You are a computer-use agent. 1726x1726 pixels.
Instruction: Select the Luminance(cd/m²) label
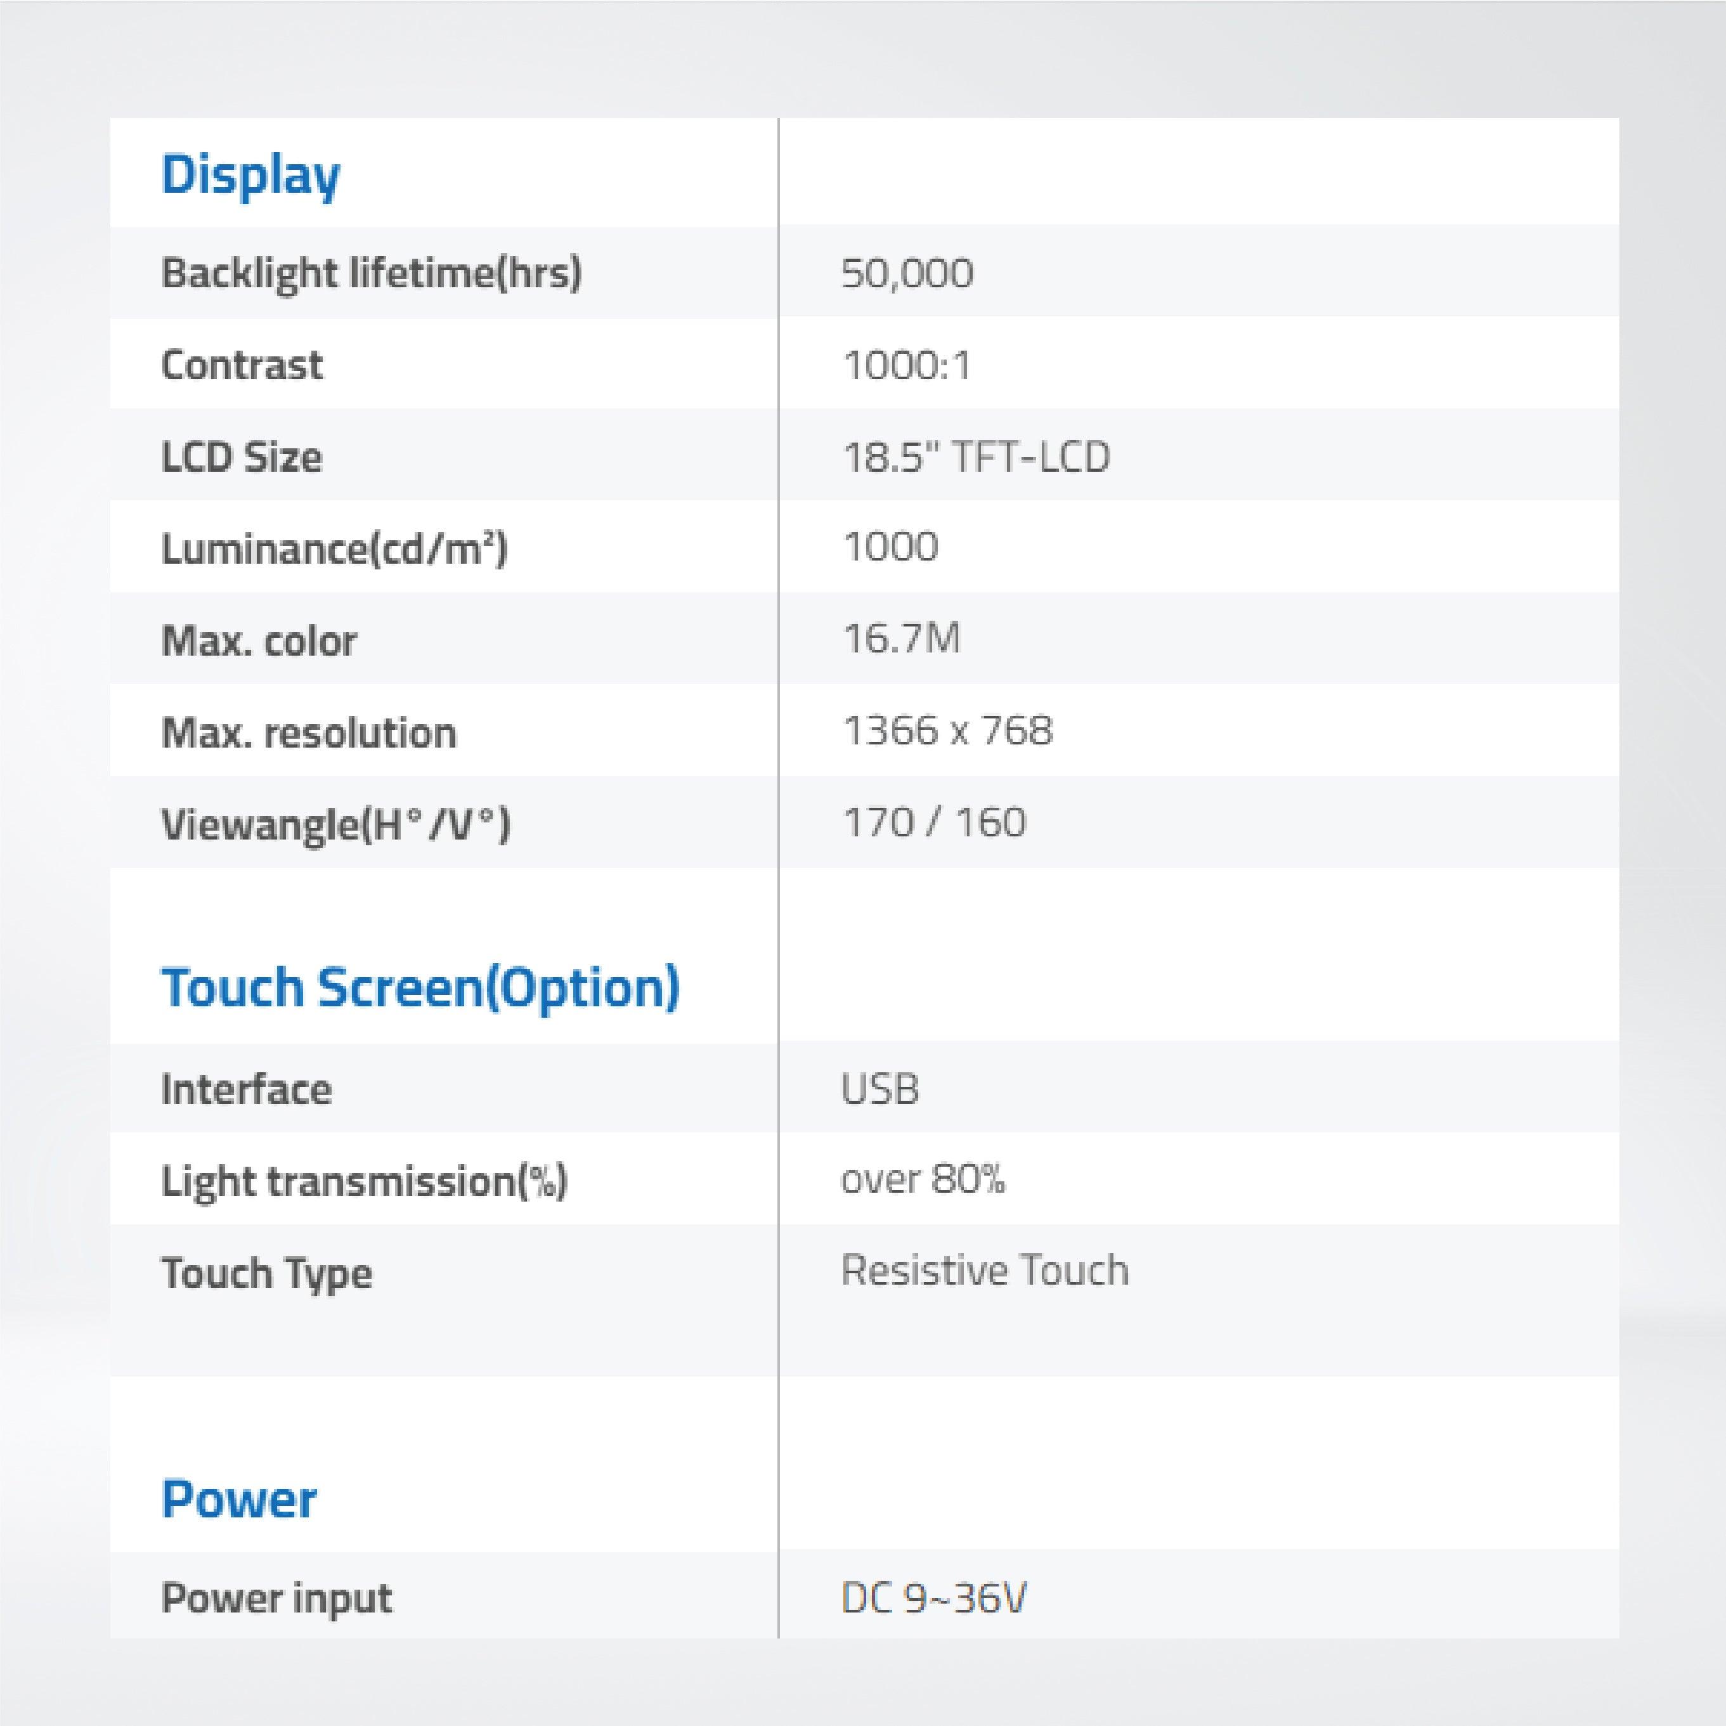(334, 548)
